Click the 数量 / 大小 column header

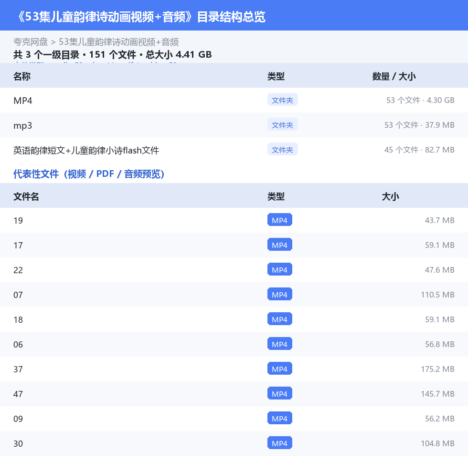[x=394, y=76]
